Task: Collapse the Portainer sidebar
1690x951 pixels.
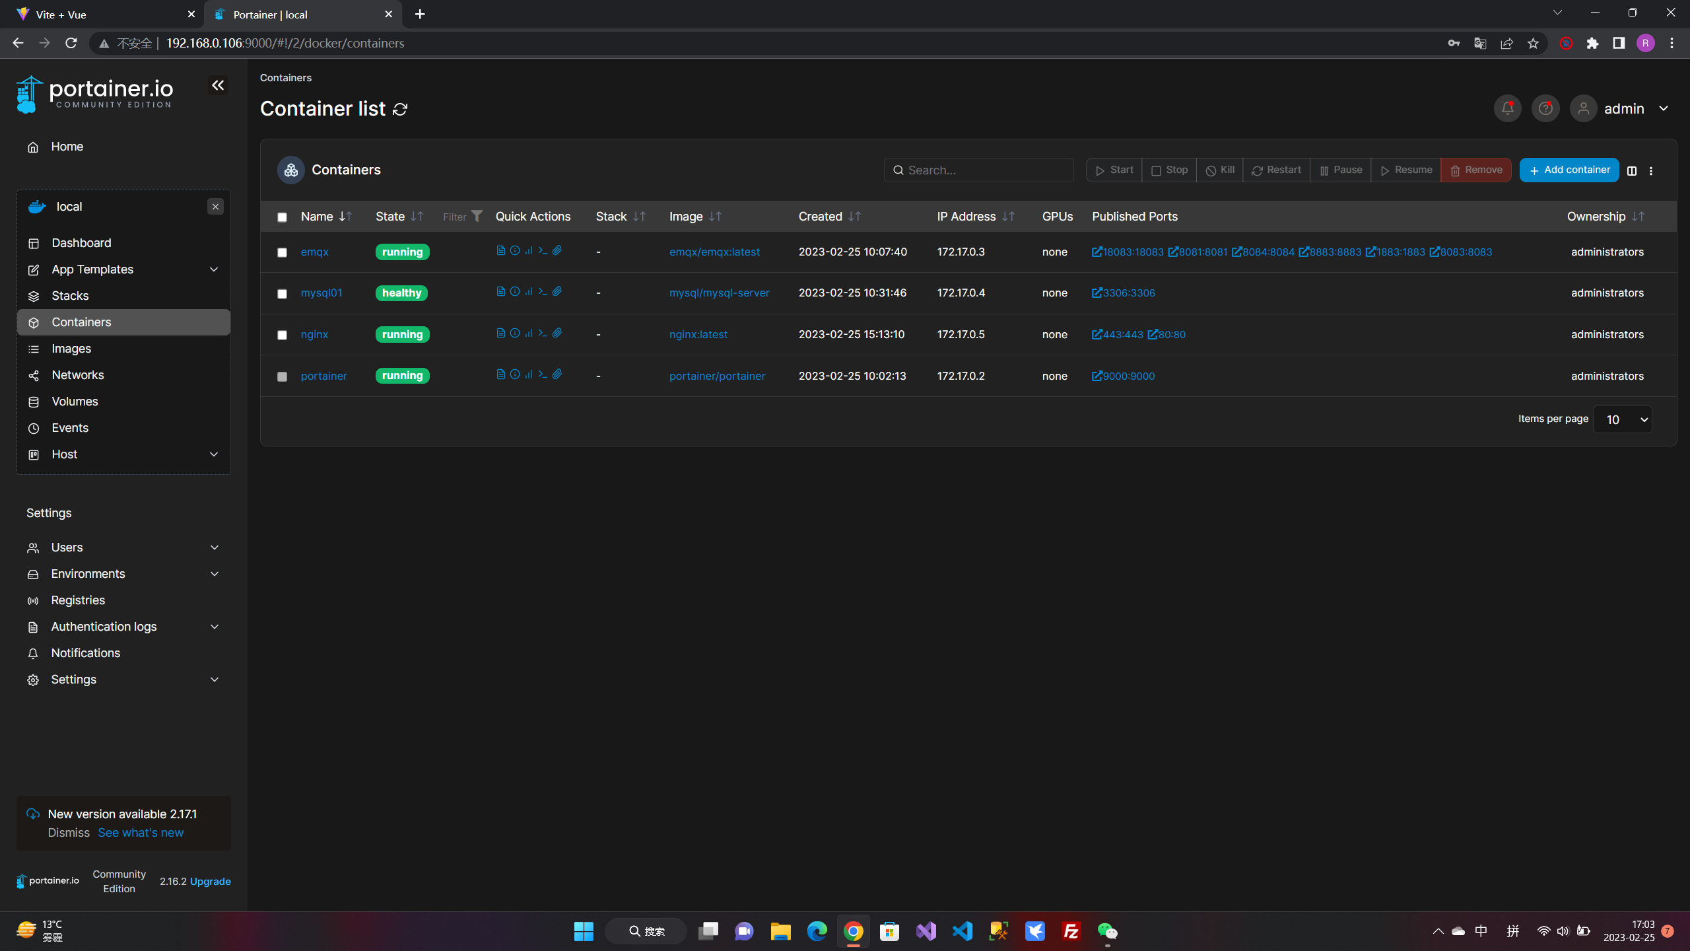Action: pos(218,85)
